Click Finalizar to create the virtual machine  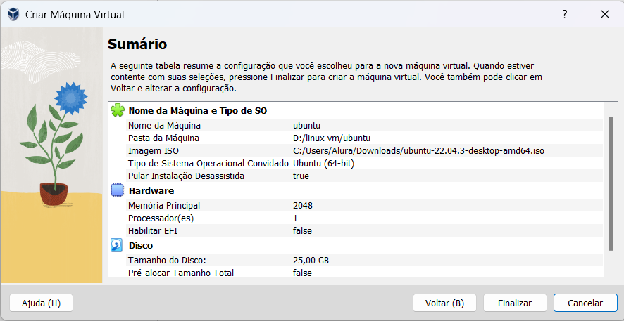coord(515,303)
